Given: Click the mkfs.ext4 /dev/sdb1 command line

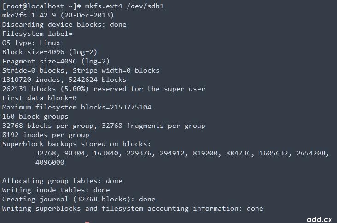Looking at the screenshot, I should (83, 6).
